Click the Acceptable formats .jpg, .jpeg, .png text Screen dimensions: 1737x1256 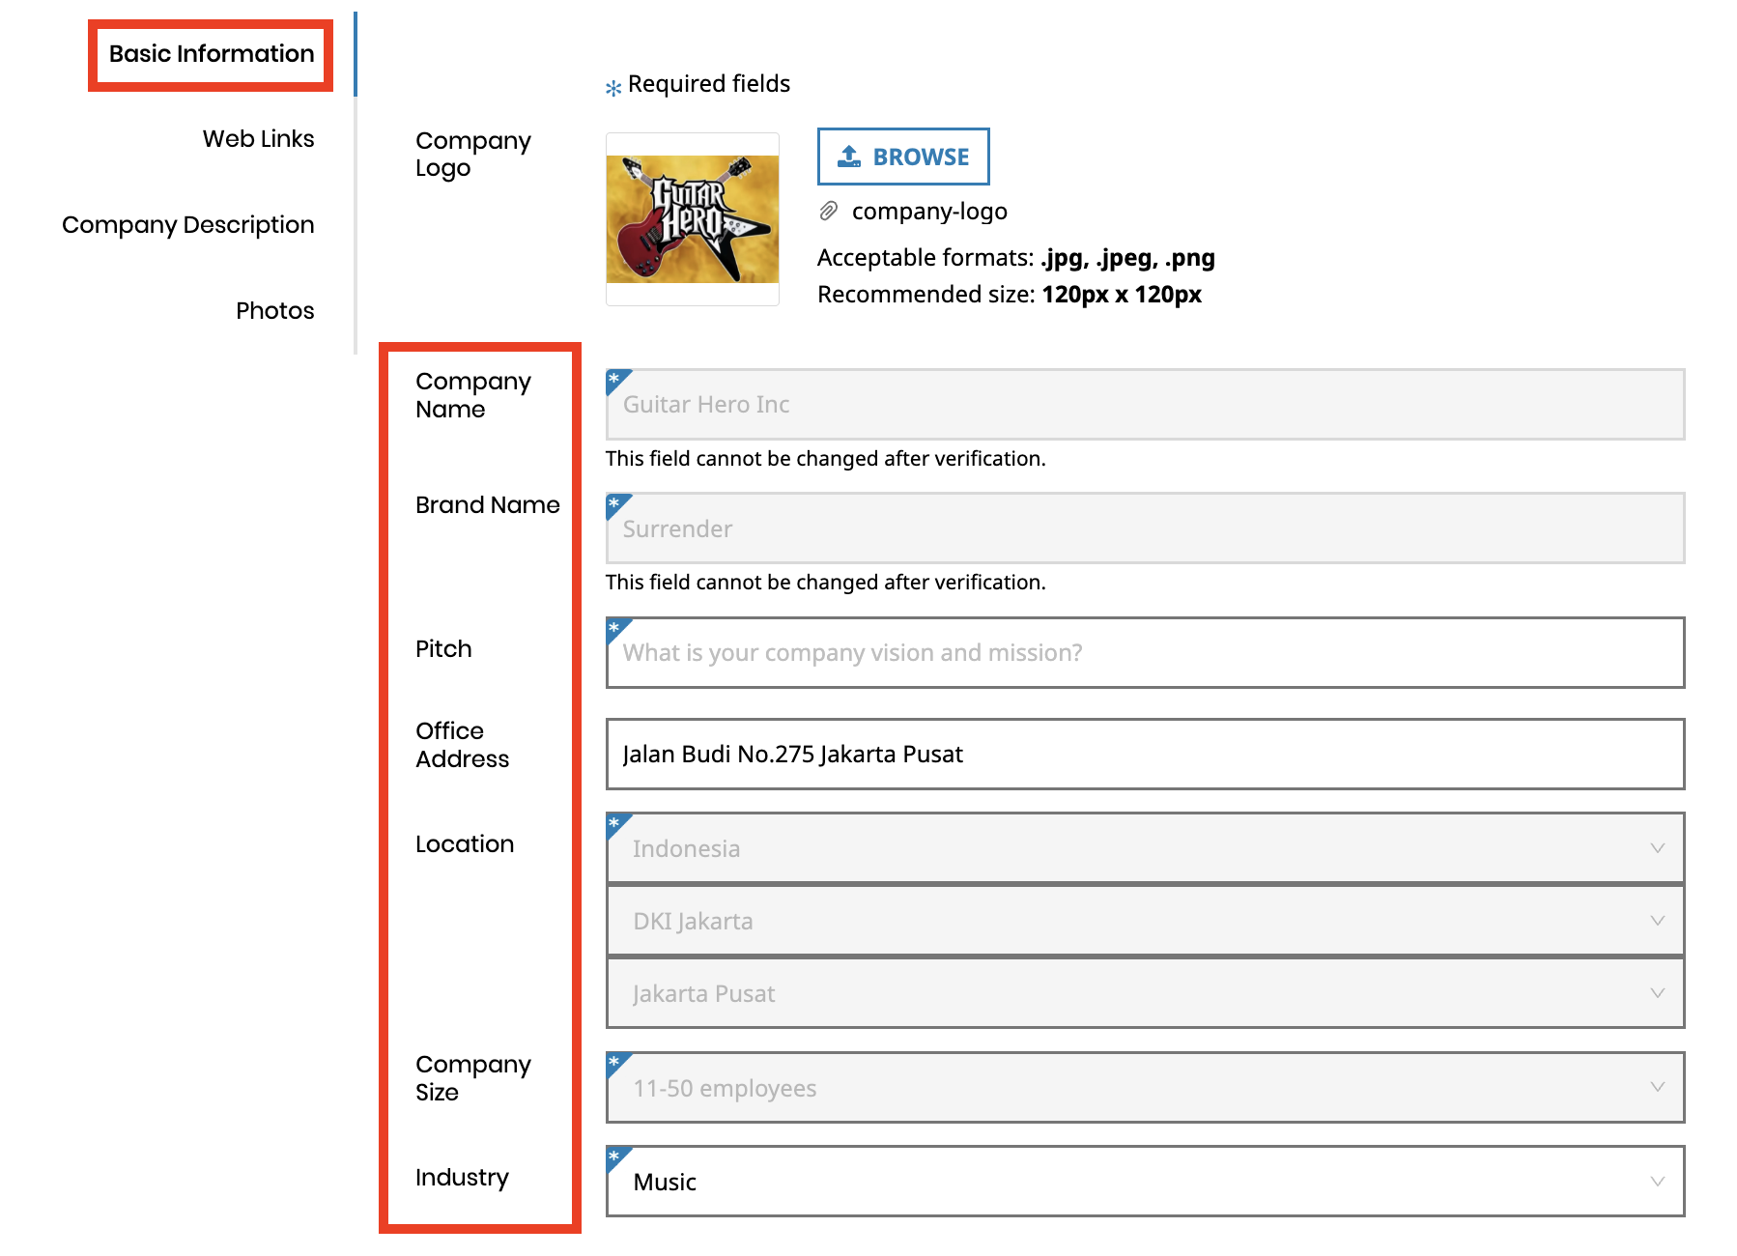coord(1016,258)
